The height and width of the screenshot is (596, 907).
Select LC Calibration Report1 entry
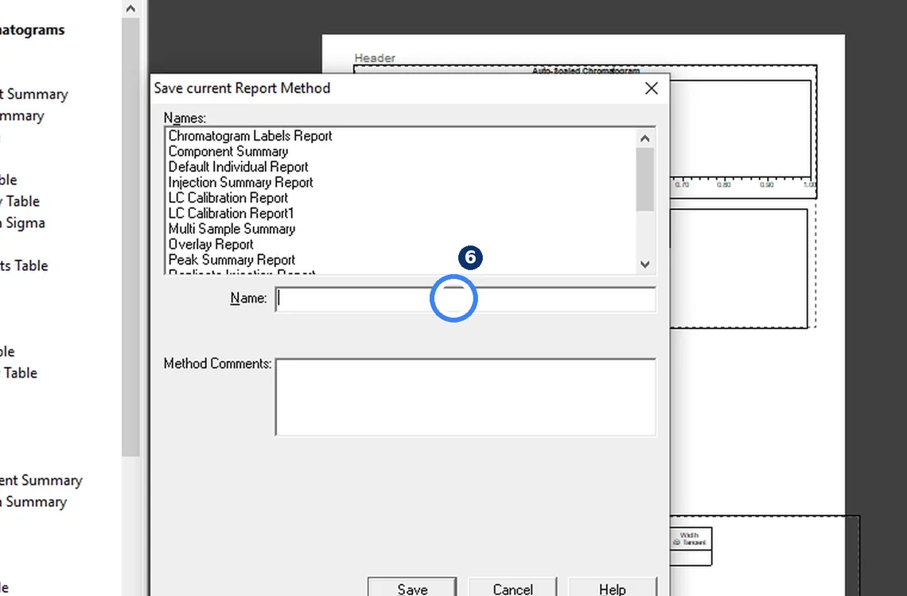231,214
